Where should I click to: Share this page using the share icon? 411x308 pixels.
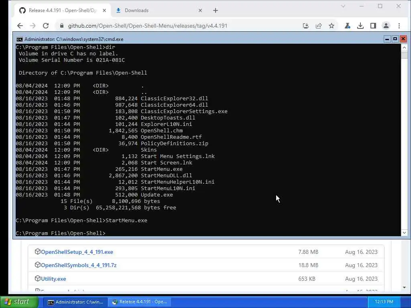[x=318, y=26]
